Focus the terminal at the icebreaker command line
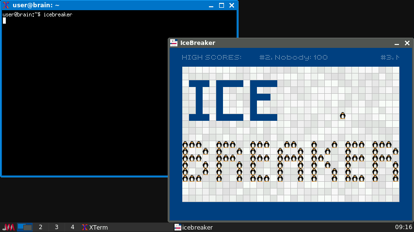The image size is (414, 232). (58, 15)
